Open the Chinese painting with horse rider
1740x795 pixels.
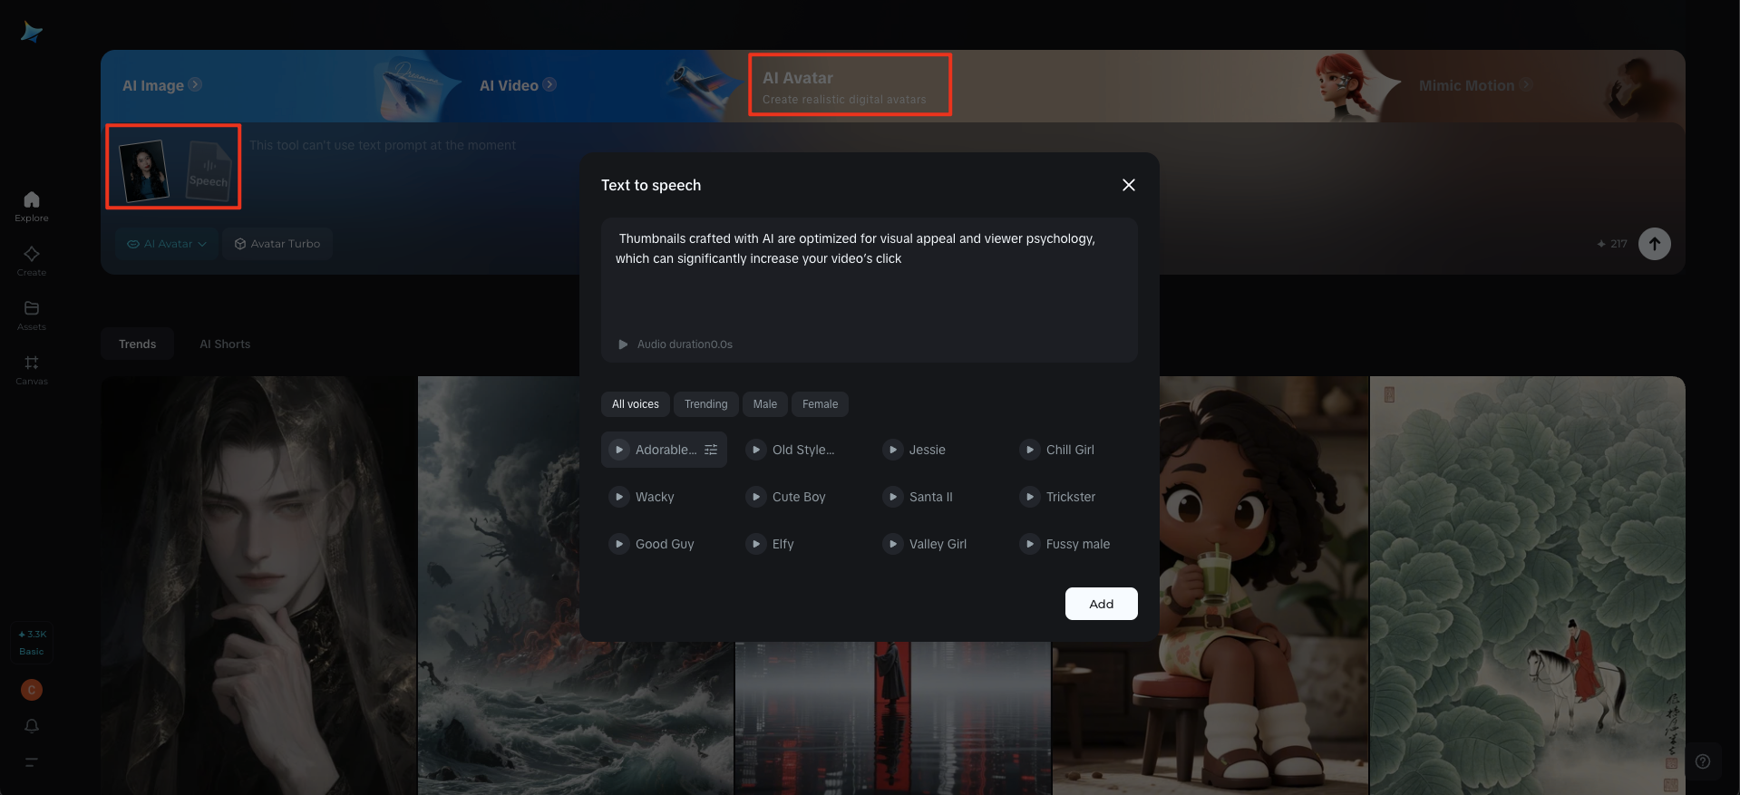pos(1528,586)
